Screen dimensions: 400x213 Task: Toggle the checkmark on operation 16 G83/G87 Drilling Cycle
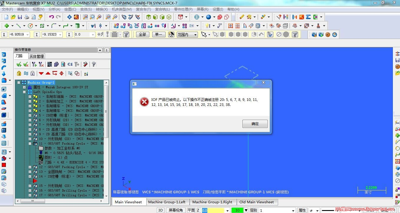click(35, 190)
